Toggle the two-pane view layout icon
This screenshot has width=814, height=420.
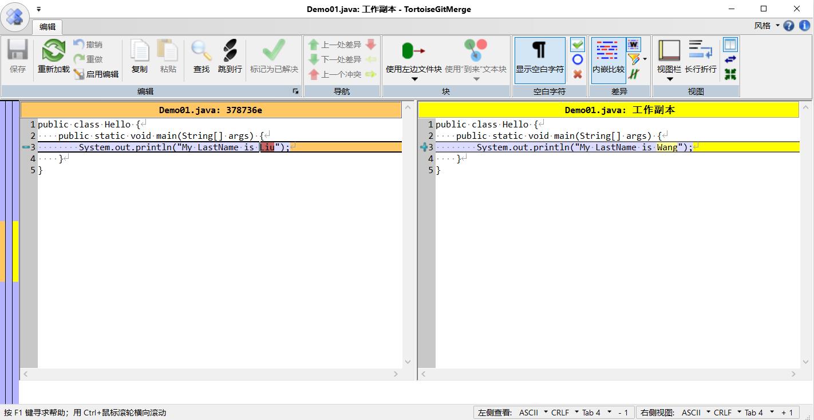coord(730,44)
